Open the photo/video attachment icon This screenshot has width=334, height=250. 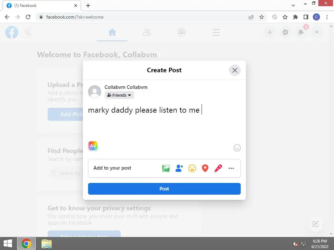tap(166, 168)
